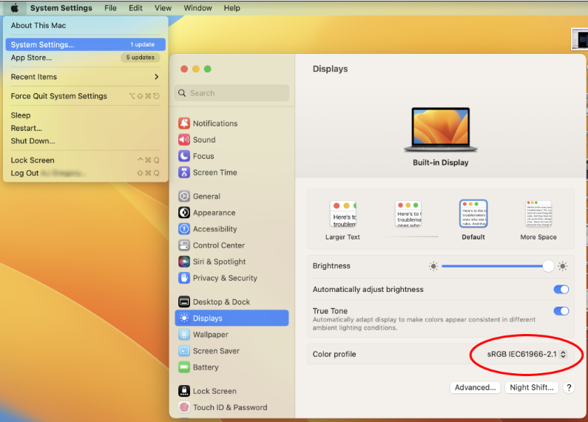Click the brightness slider handle
This screenshot has height=422, width=588.
pyautogui.click(x=548, y=266)
